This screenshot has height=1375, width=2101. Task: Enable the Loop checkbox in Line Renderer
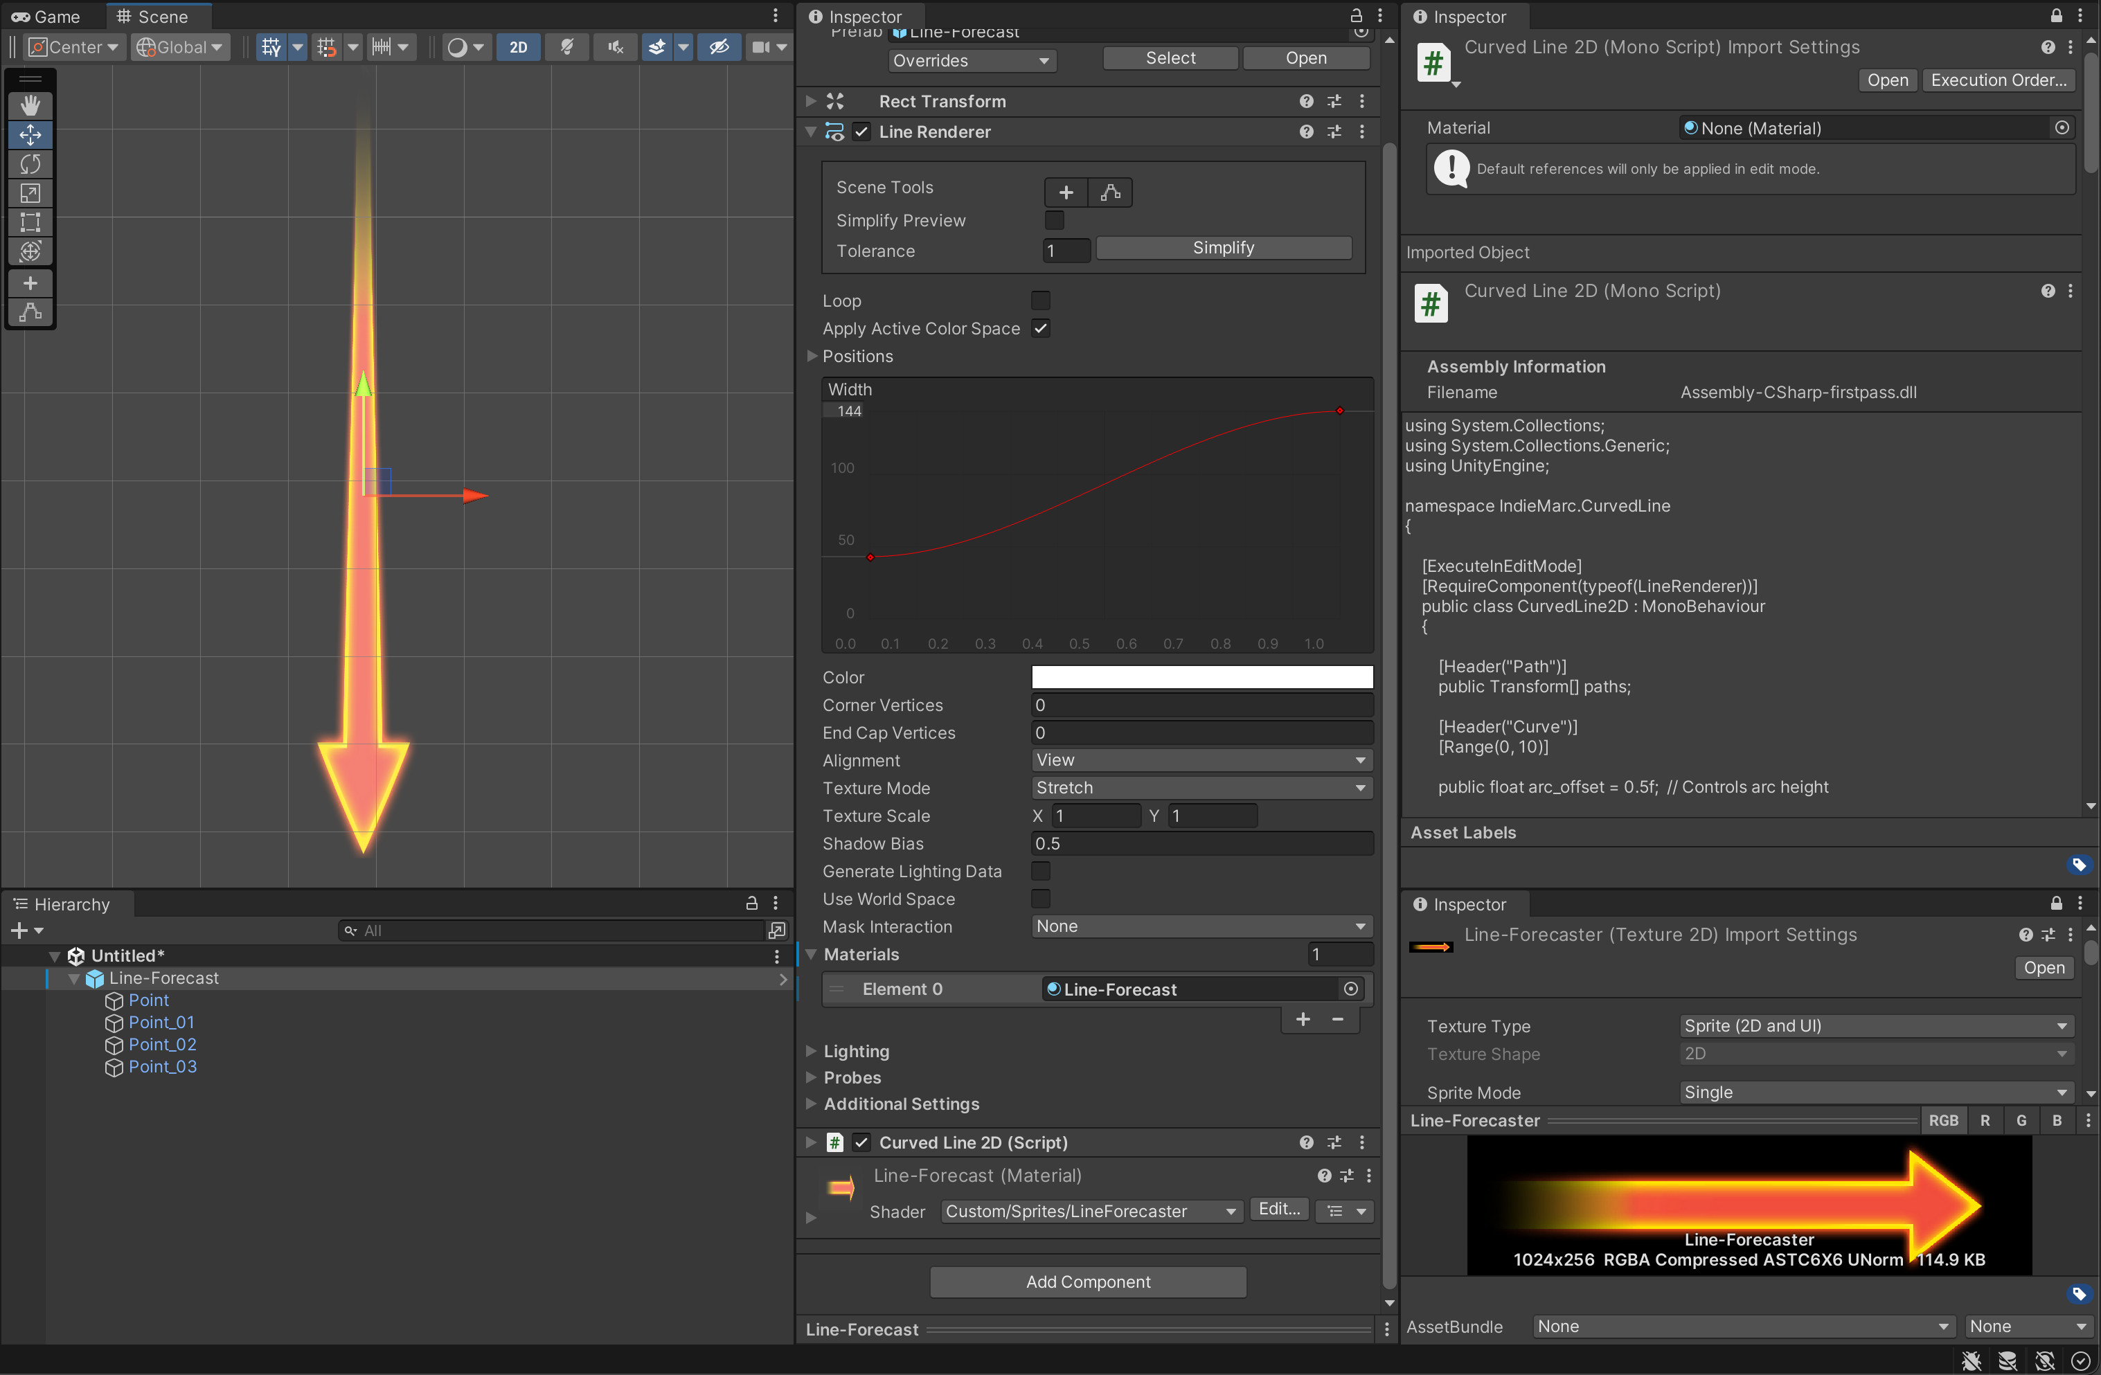[1040, 300]
